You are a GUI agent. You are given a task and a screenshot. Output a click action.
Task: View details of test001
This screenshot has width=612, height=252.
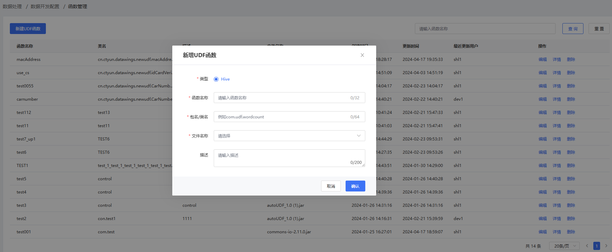(557, 232)
